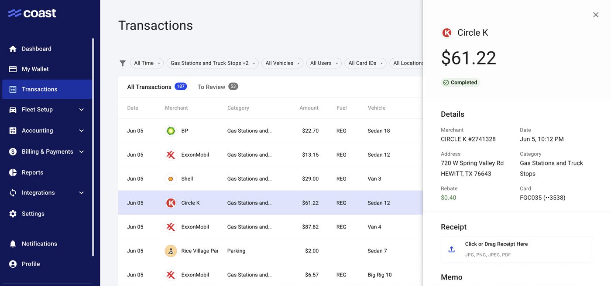Image resolution: width=611 pixels, height=286 pixels.
Task: Click the 187 count badge
Action: (181, 86)
